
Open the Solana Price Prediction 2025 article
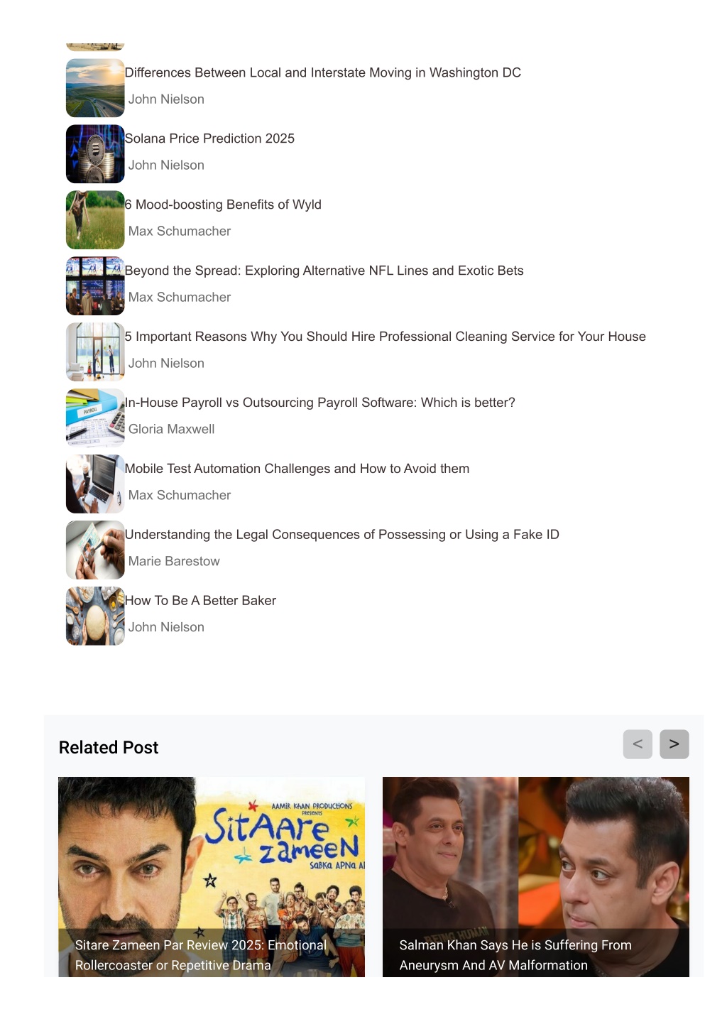209,138
